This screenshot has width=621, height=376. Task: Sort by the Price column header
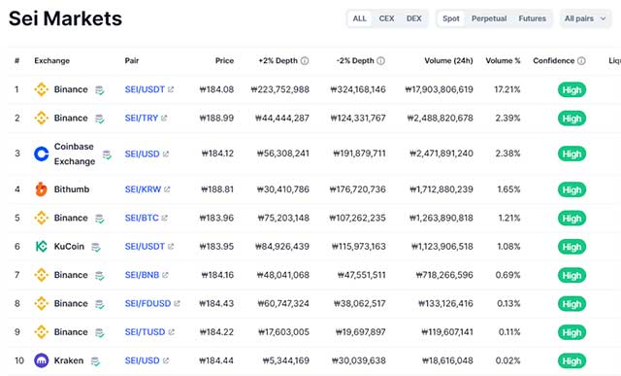click(224, 60)
